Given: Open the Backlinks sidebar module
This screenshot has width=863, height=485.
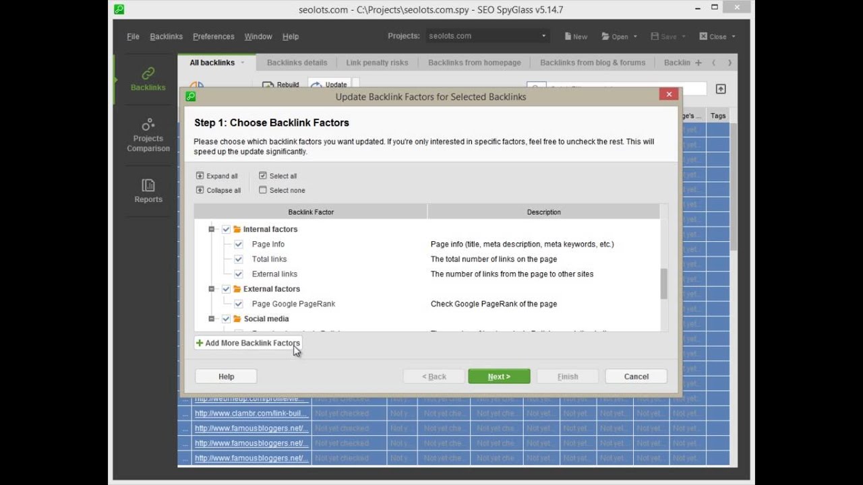Looking at the screenshot, I should pos(148,79).
